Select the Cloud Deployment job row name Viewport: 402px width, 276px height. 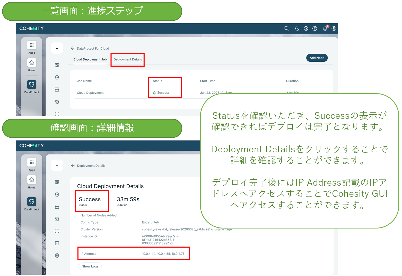tap(90, 93)
